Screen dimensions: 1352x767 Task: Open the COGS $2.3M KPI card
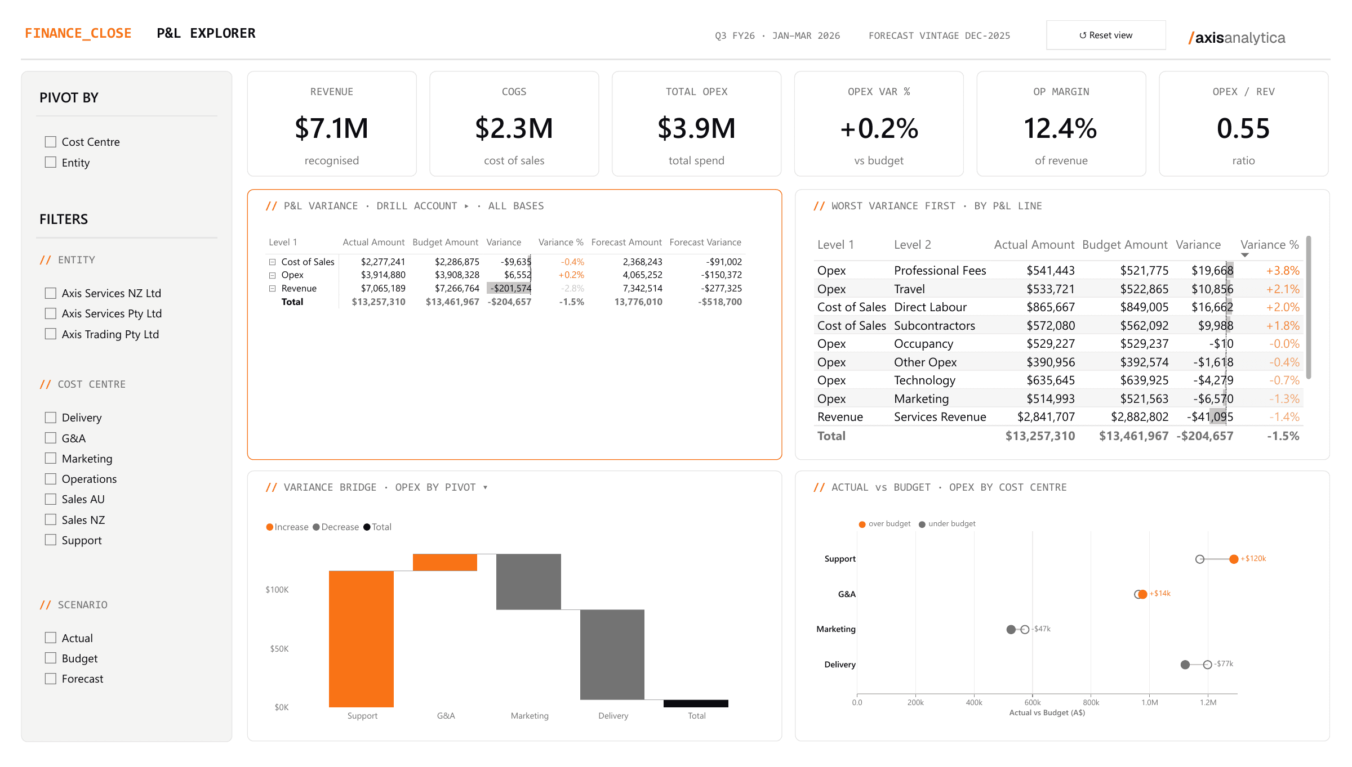coord(514,124)
